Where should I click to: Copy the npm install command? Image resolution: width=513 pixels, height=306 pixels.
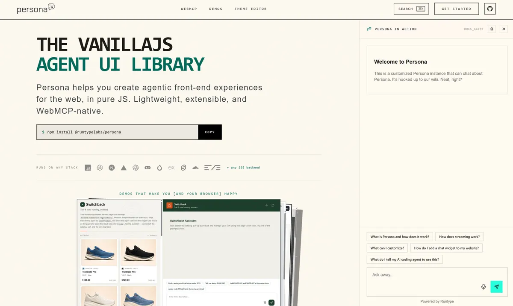210,132
